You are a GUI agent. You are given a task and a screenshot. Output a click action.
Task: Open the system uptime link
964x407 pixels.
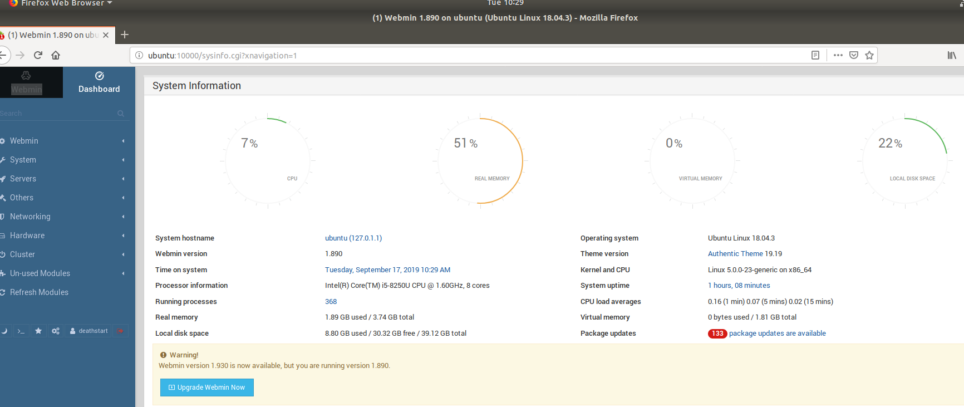739,286
